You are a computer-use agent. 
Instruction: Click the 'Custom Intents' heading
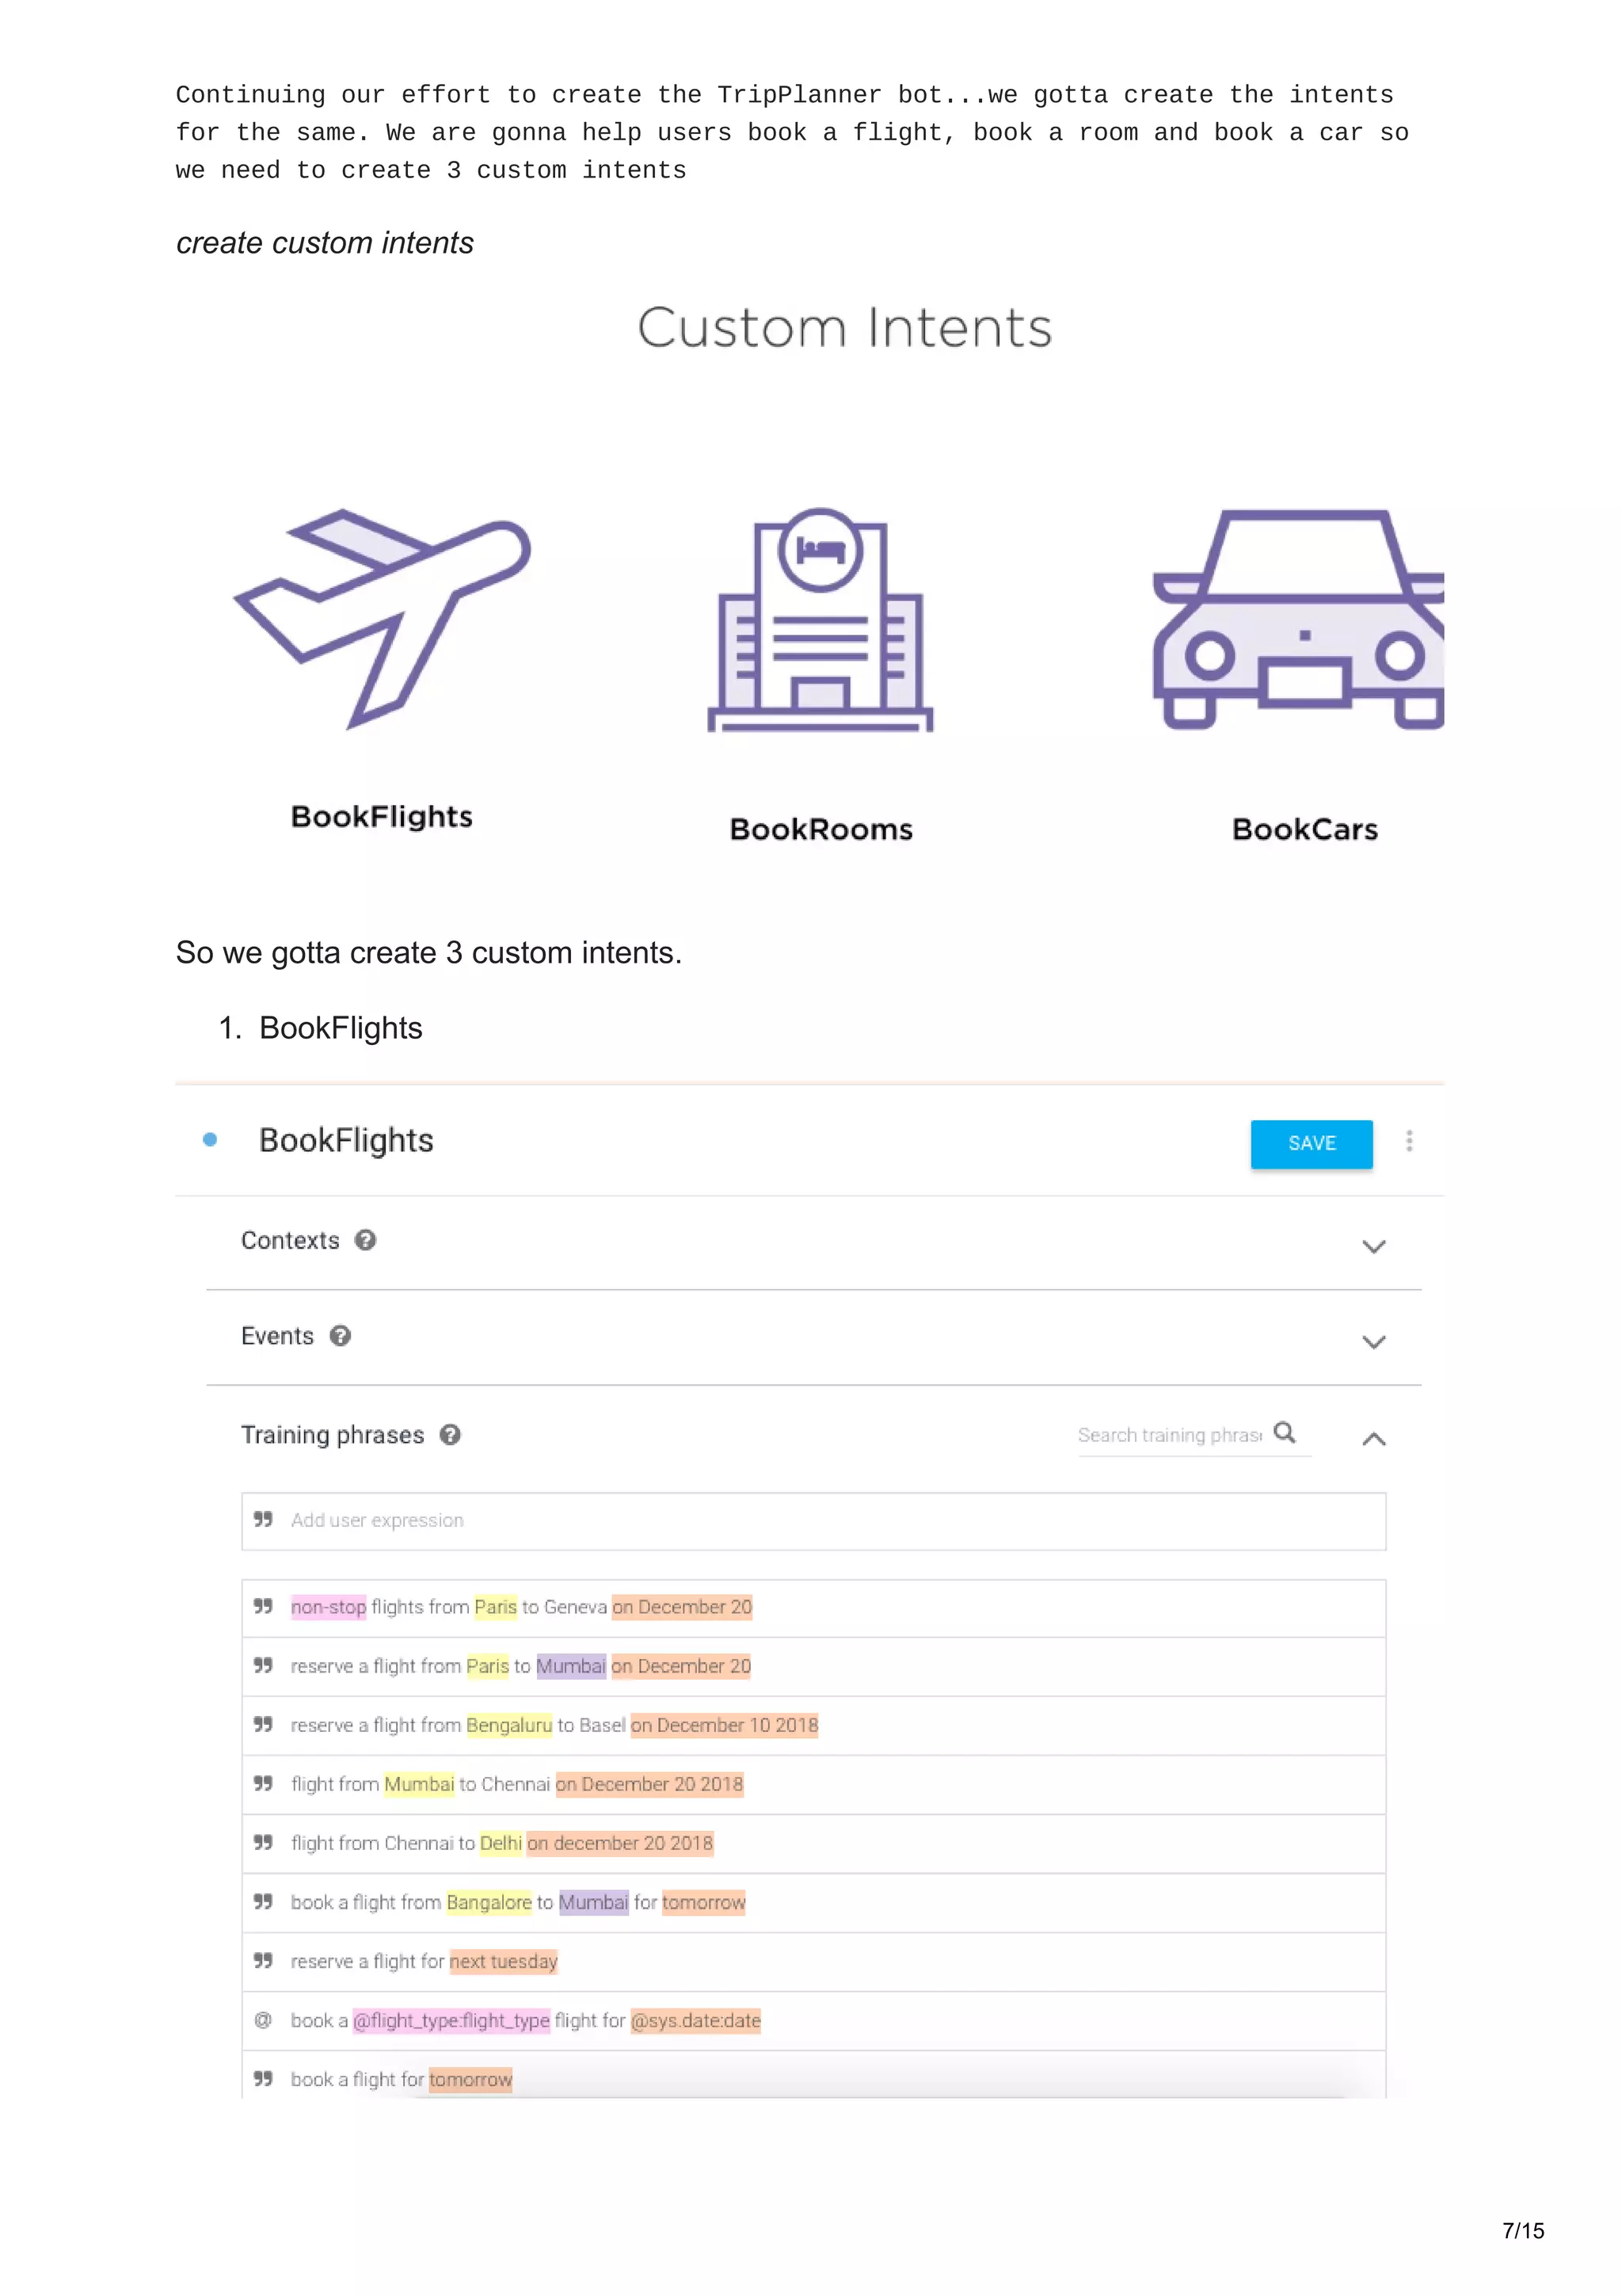(846, 327)
